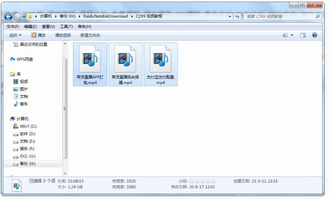Click the refresh button beside address bar

coord(237,16)
